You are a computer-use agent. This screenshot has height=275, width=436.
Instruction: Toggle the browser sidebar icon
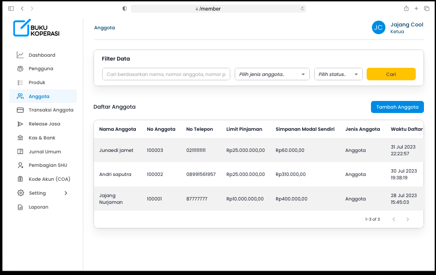pos(11,9)
